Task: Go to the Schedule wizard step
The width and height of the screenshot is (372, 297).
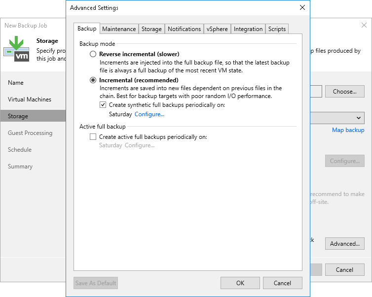Action: [20, 150]
